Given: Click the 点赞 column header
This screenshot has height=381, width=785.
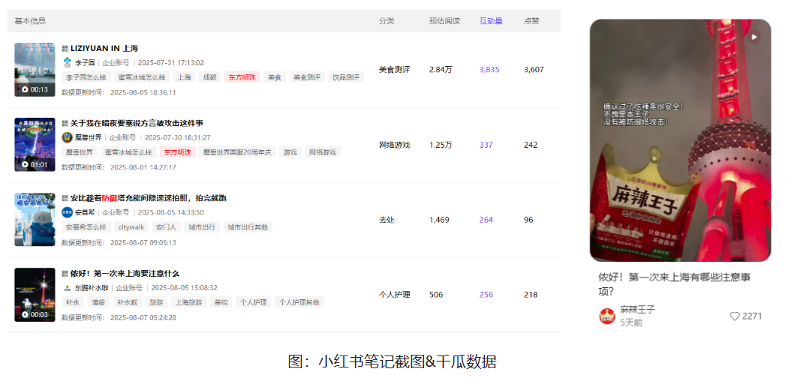Looking at the screenshot, I should tap(531, 21).
